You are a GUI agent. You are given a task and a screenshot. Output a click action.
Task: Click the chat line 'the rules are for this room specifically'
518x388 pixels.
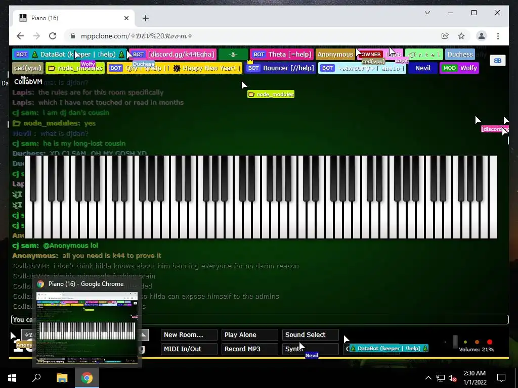(x=101, y=92)
